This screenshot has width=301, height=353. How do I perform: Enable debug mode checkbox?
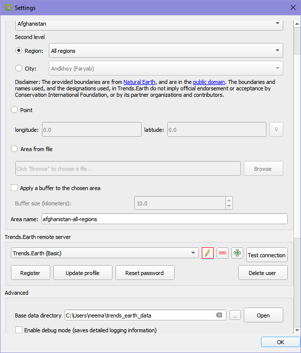coord(19,330)
